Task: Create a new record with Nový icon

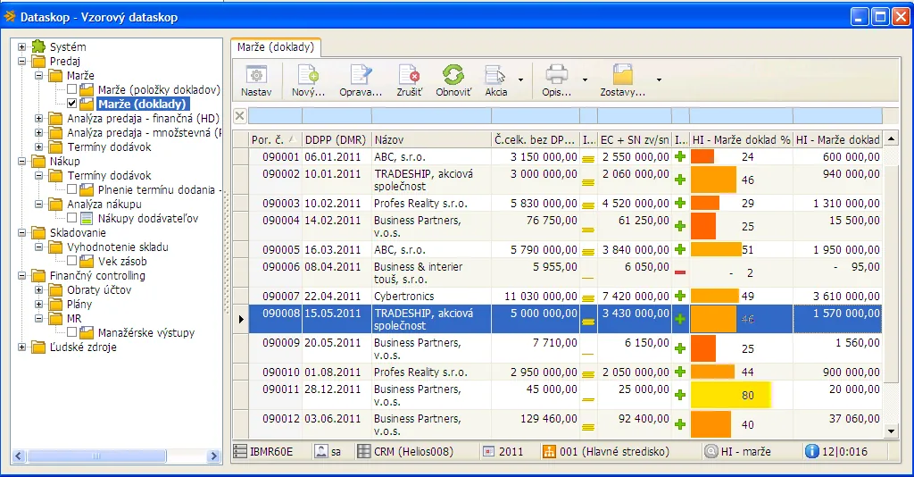Action: click(308, 75)
